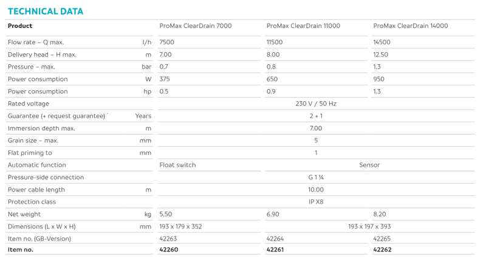486x260 pixels.
Task: Click bold item number 42262
Action: pos(382,250)
